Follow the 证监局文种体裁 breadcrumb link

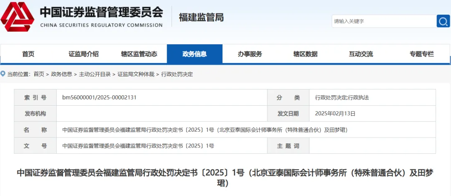pyautogui.click(x=136, y=74)
